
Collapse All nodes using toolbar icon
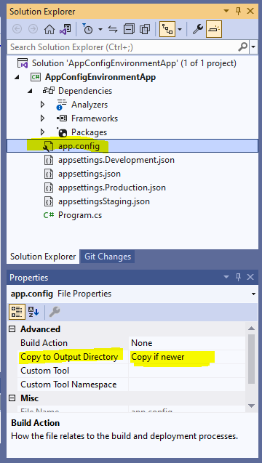tap(129, 29)
